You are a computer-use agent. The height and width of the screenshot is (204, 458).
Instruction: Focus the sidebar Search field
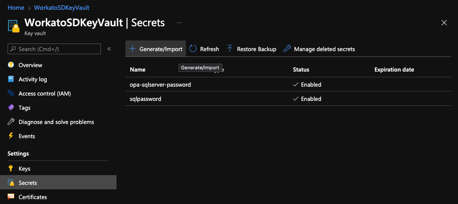(54, 49)
